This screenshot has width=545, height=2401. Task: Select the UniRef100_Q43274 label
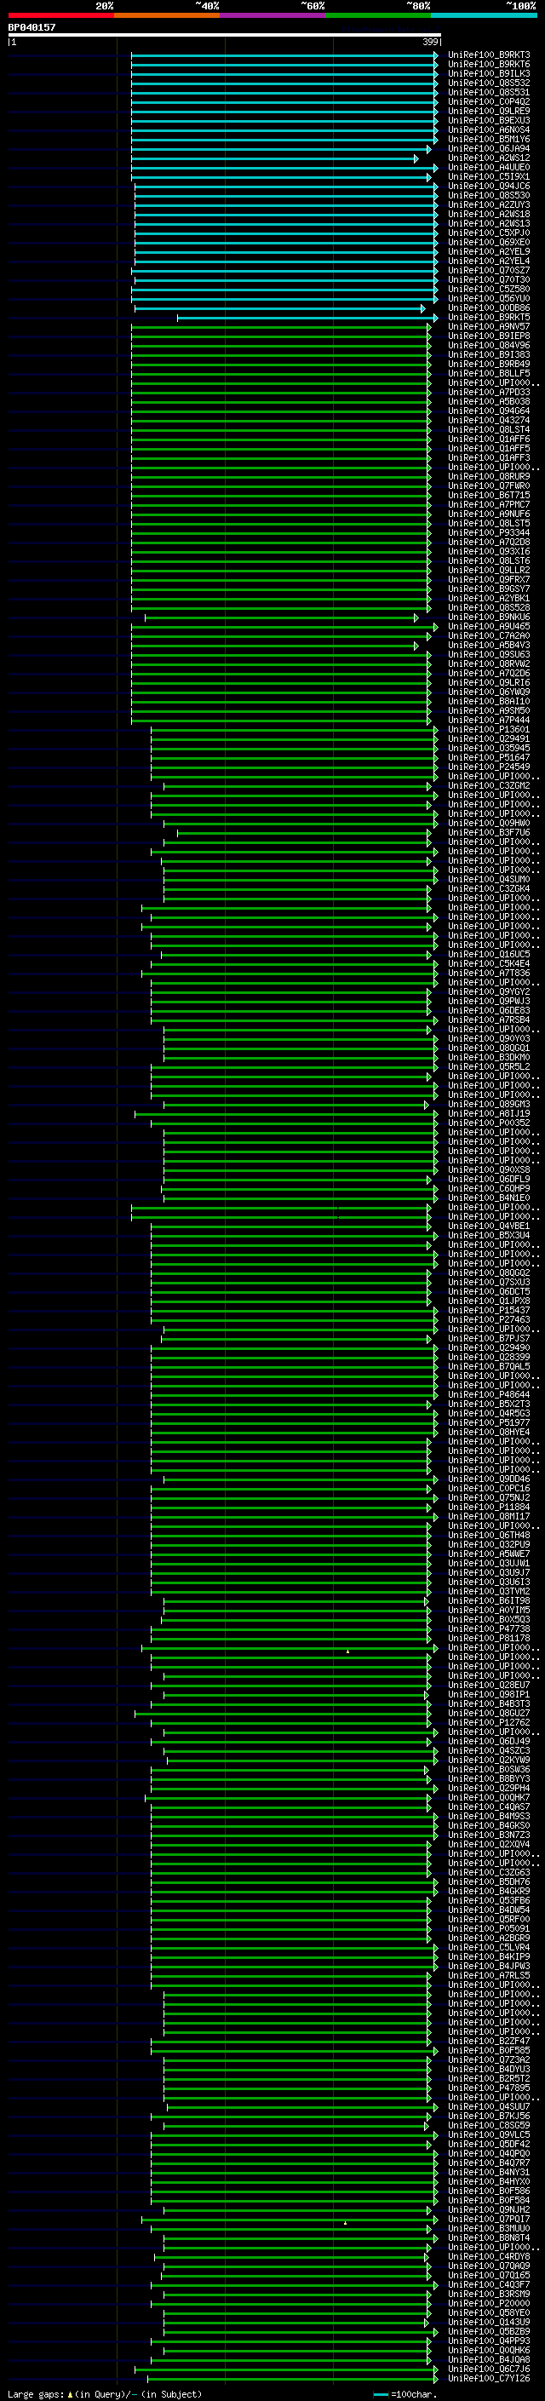point(489,421)
